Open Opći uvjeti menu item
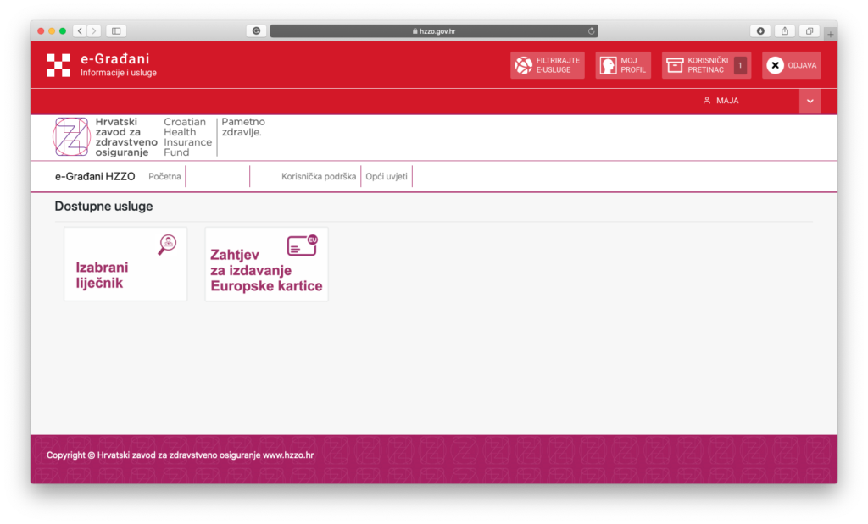Viewport: 868px width, 524px height. coord(387,177)
